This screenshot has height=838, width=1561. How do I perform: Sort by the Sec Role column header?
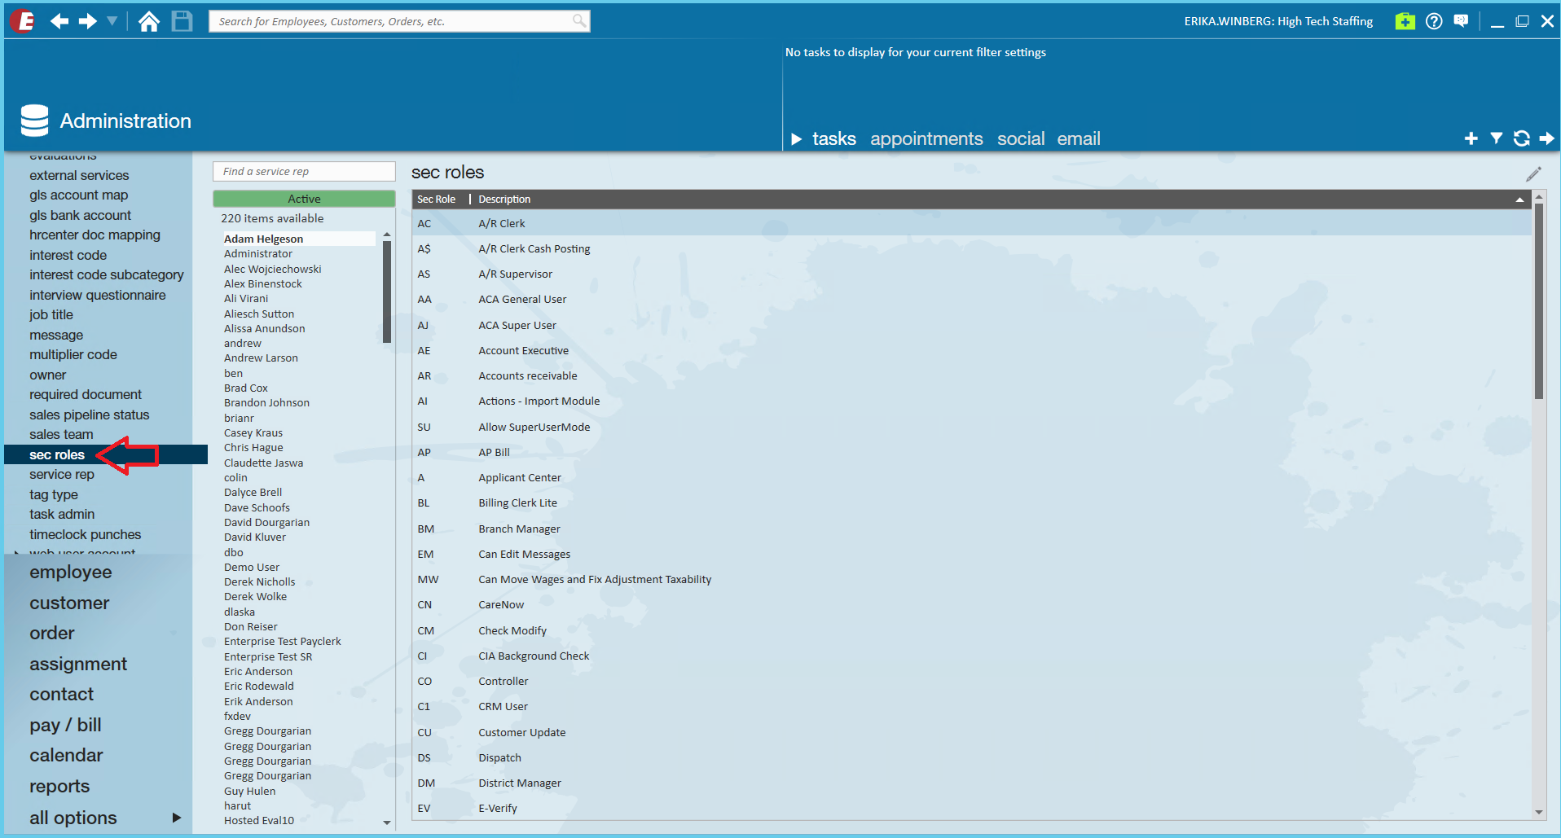(x=437, y=200)
